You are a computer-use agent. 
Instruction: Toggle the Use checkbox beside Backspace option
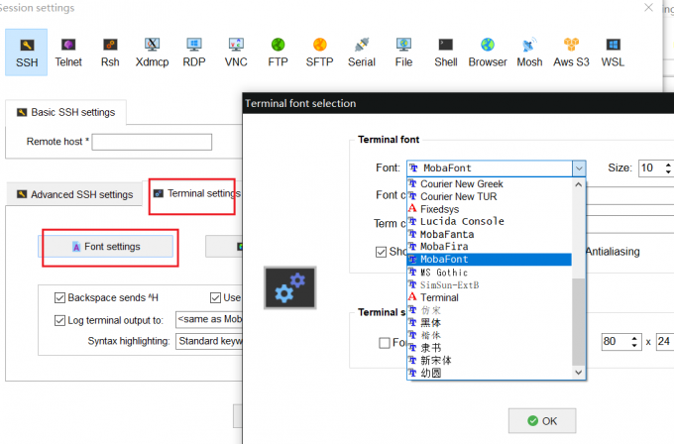[x=215, y=297]
